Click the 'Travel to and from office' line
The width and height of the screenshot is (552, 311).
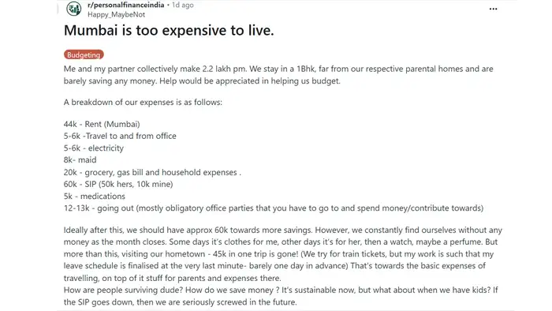(x=120, y=136)
